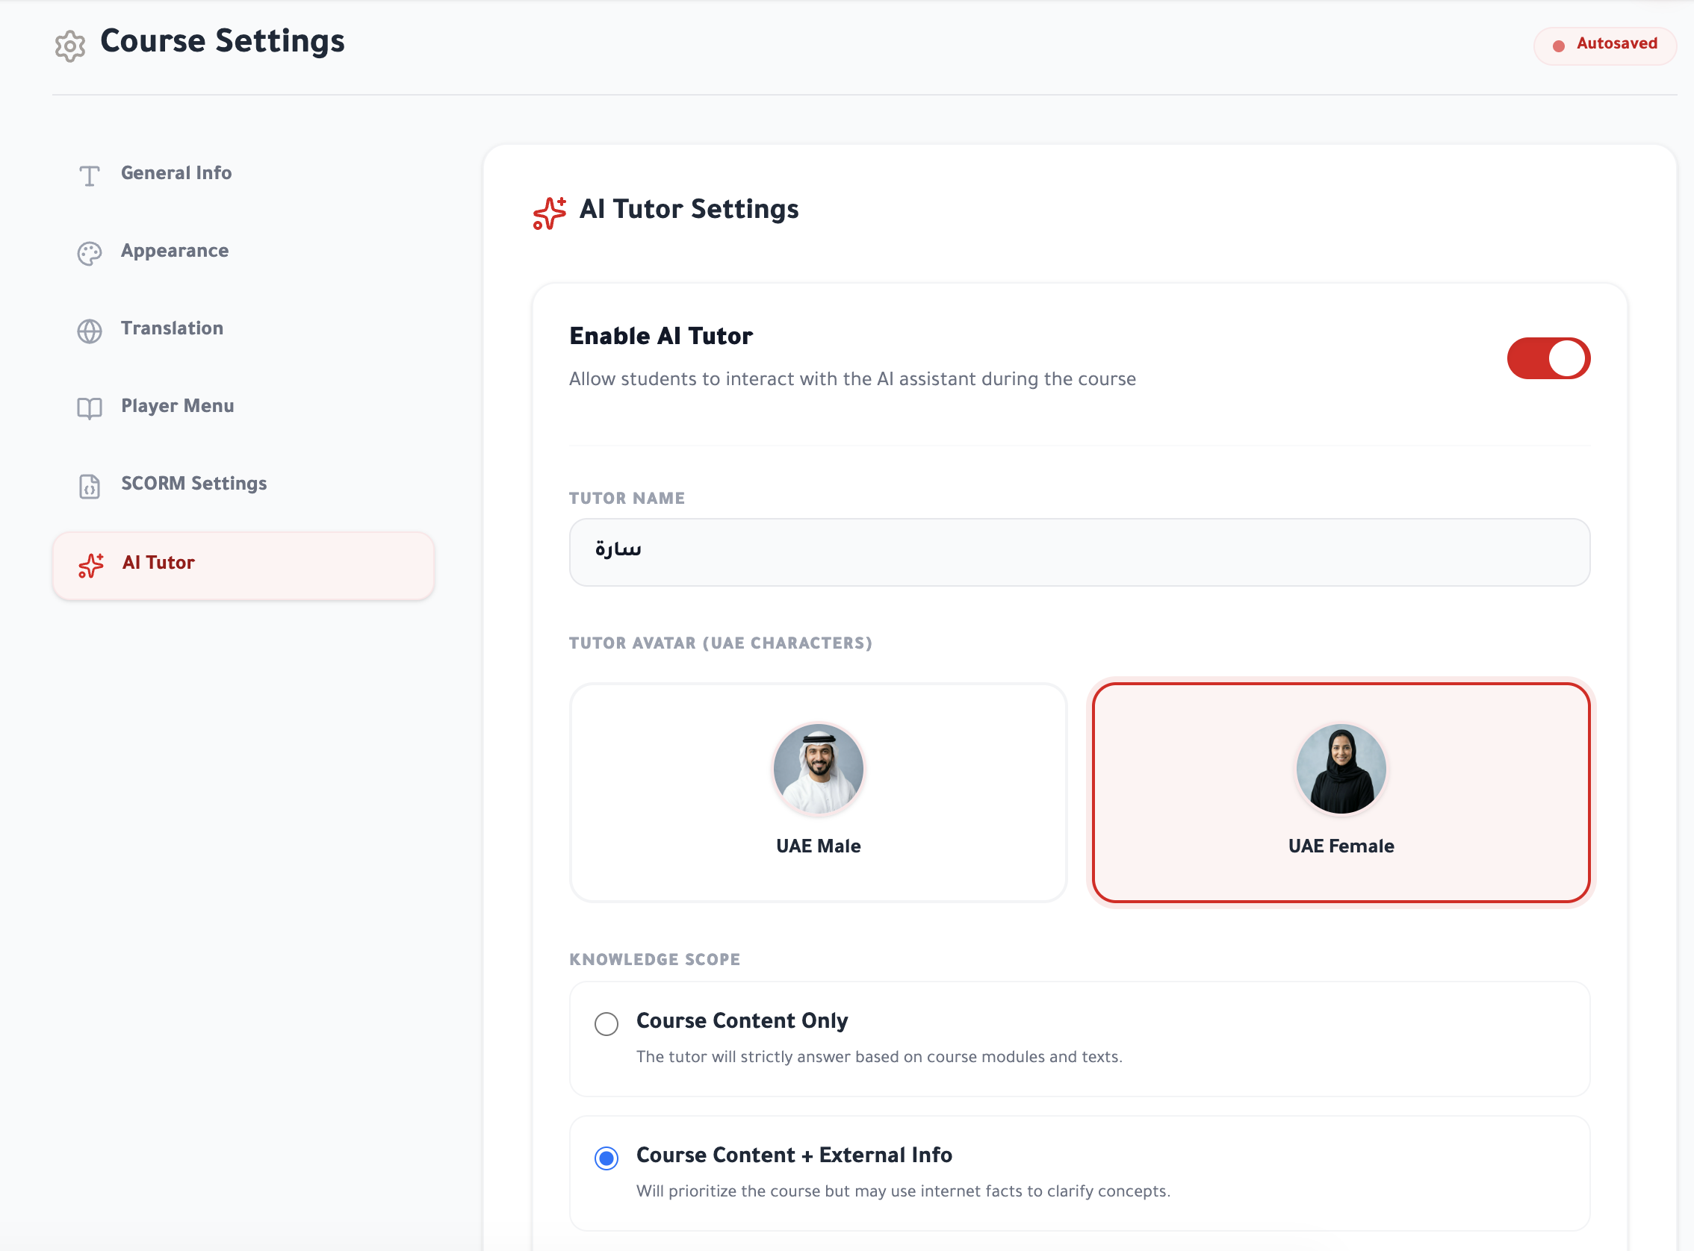This screenshot has height=1251, width=1694.
Task: Click the AI Tutor sparkle icon in sidebar
Action: point(91,565)
